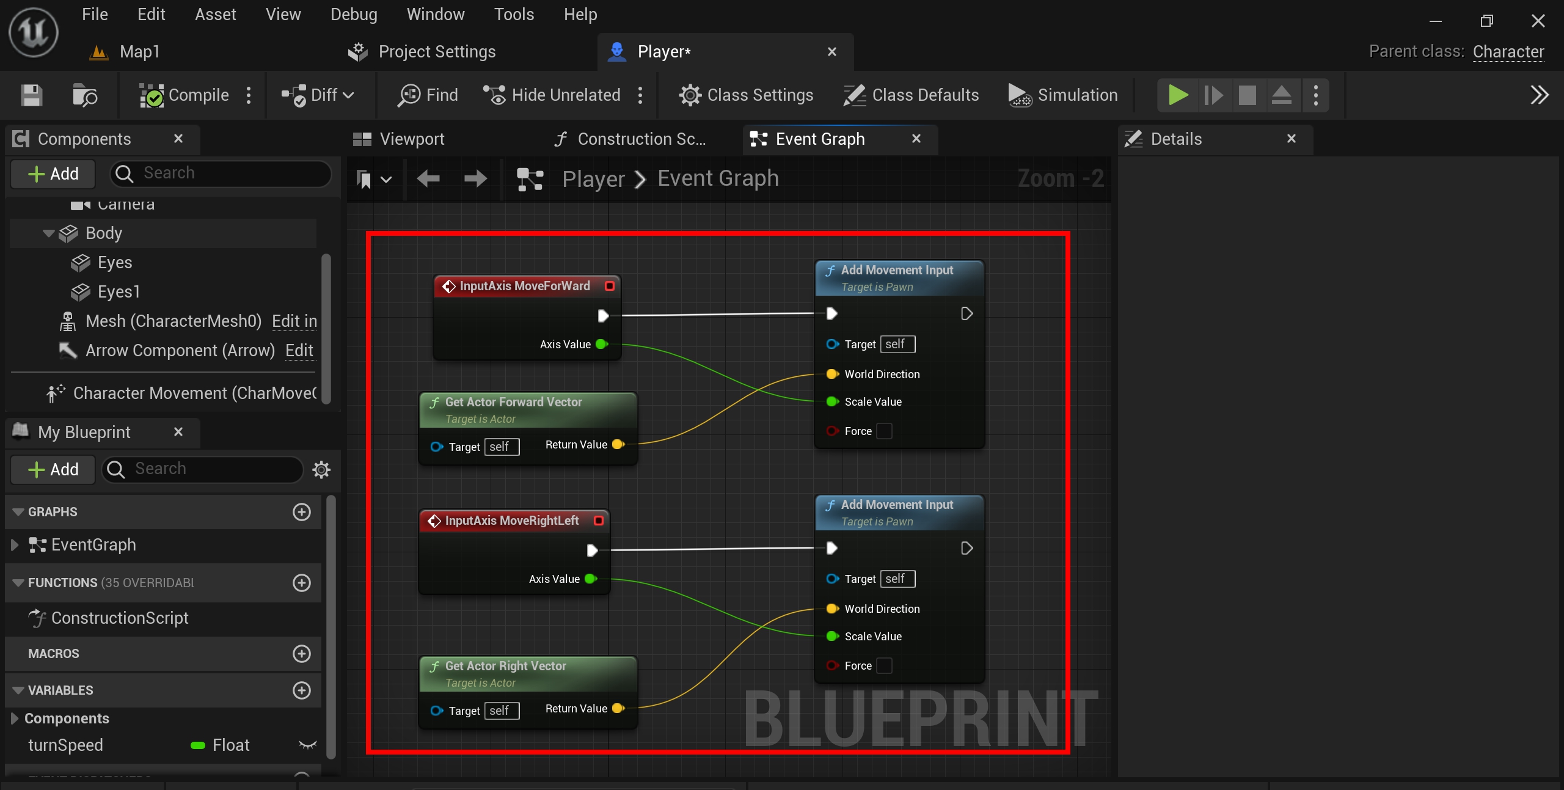Click the Browse to asset icon
Image resolution: width=1564 pixels, height=790 pixels.
pyautogui.click(x=85, y=95)
